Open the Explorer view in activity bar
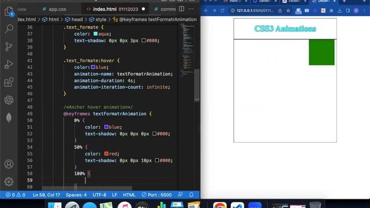Screen dimensions: 370x208 (9, 11)
